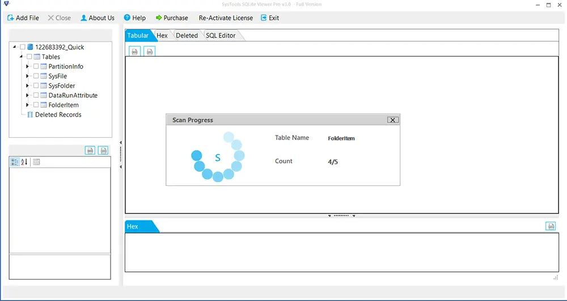Click the Deleted Records trash icon
The height and width of the screenshot is (301, 567).
(x=30, y=115)
